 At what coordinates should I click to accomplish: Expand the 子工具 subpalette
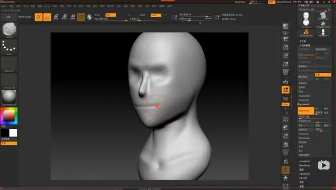click(x=303, y=41)
